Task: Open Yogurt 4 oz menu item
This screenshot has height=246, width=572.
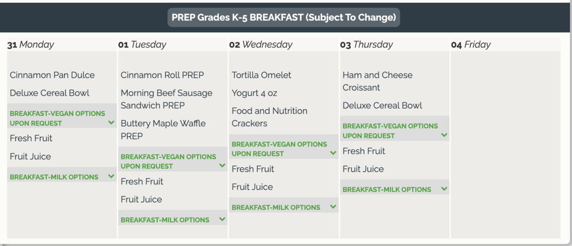Action: 254,93
